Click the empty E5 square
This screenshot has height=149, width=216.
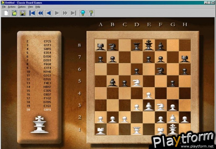tap(149, 81)
